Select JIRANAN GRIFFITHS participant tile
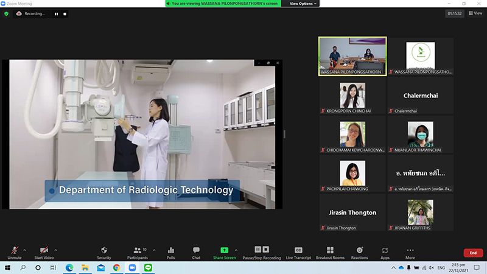Image resolution: width=487 pixels, height=274 pixels. coord(421,213)
